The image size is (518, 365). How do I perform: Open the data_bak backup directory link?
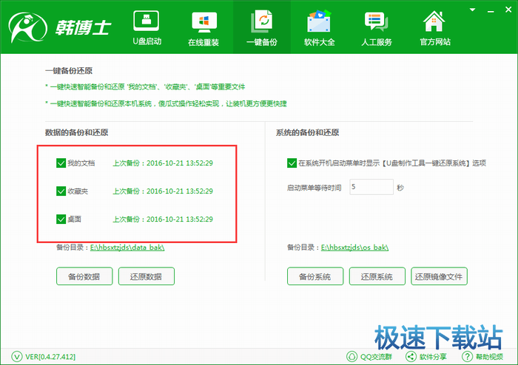point(127,248)
